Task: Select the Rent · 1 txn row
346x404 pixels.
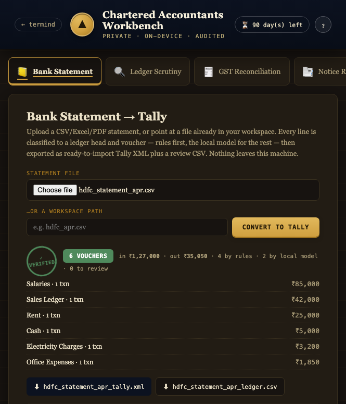Action: click(173, 315)
